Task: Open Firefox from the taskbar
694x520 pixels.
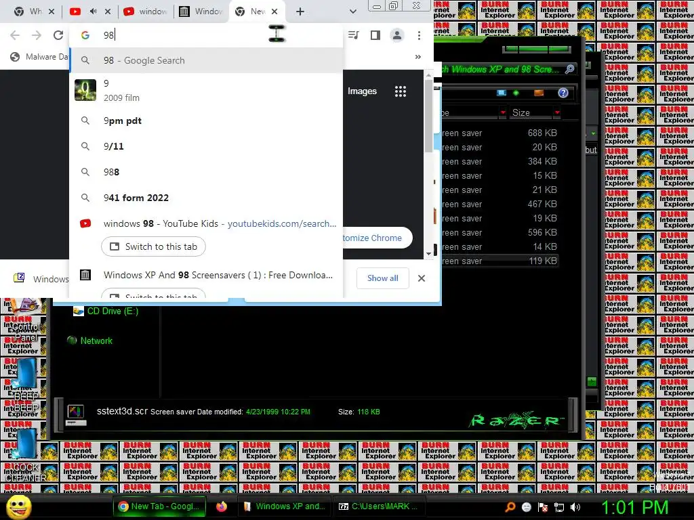Action: [221, 506]
